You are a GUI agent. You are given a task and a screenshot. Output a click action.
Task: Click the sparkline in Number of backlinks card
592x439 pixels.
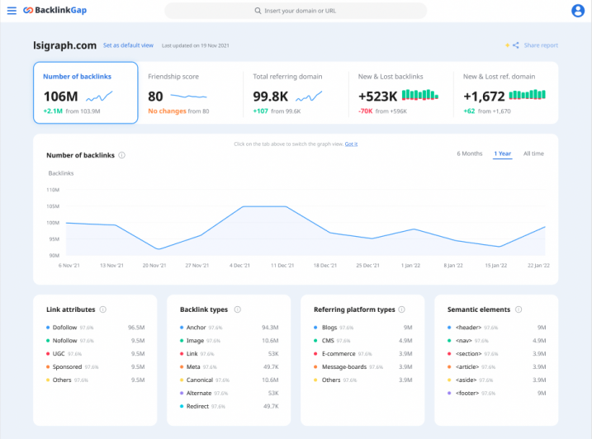tap(99, 97)
